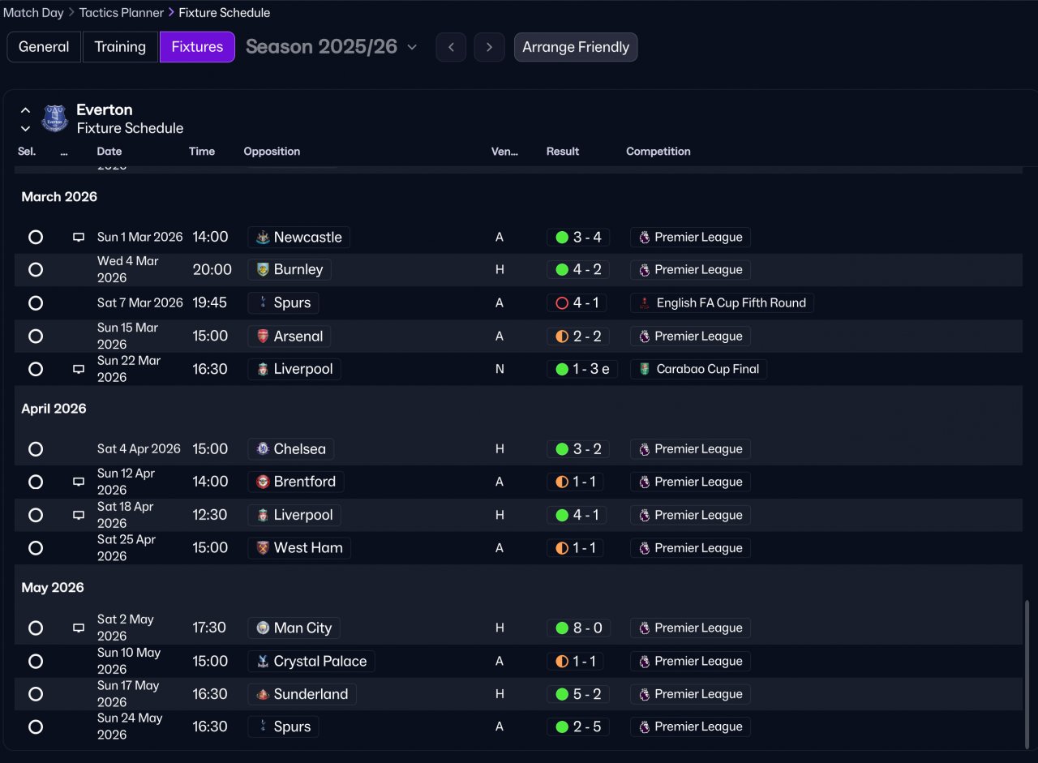Select the Burnley fixture radio button
The height and width of the screenshot is (763, 1038).
pyautogui.click(x=36, y=270)
